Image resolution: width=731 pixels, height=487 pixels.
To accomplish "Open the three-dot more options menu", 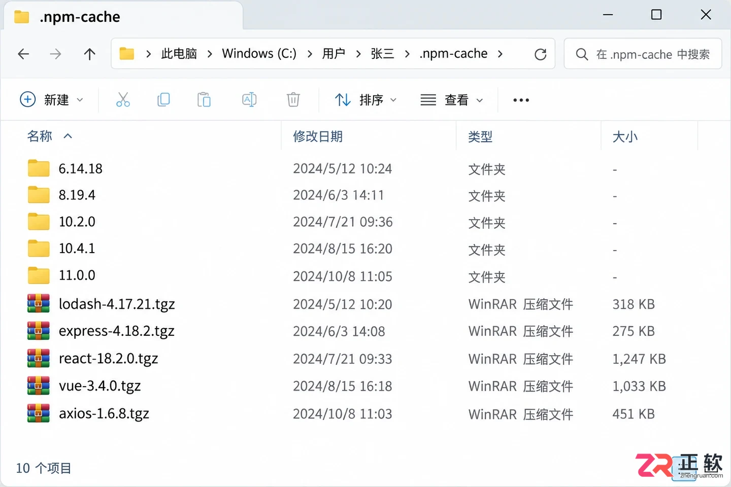I will pyautogui.click(x=521, y=100).
